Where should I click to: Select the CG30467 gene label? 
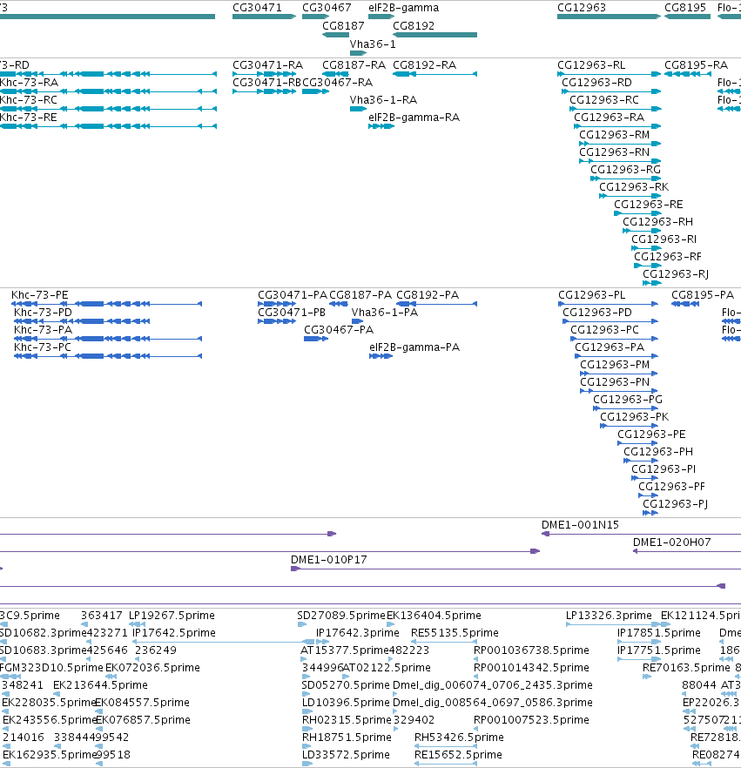[327, 8]
